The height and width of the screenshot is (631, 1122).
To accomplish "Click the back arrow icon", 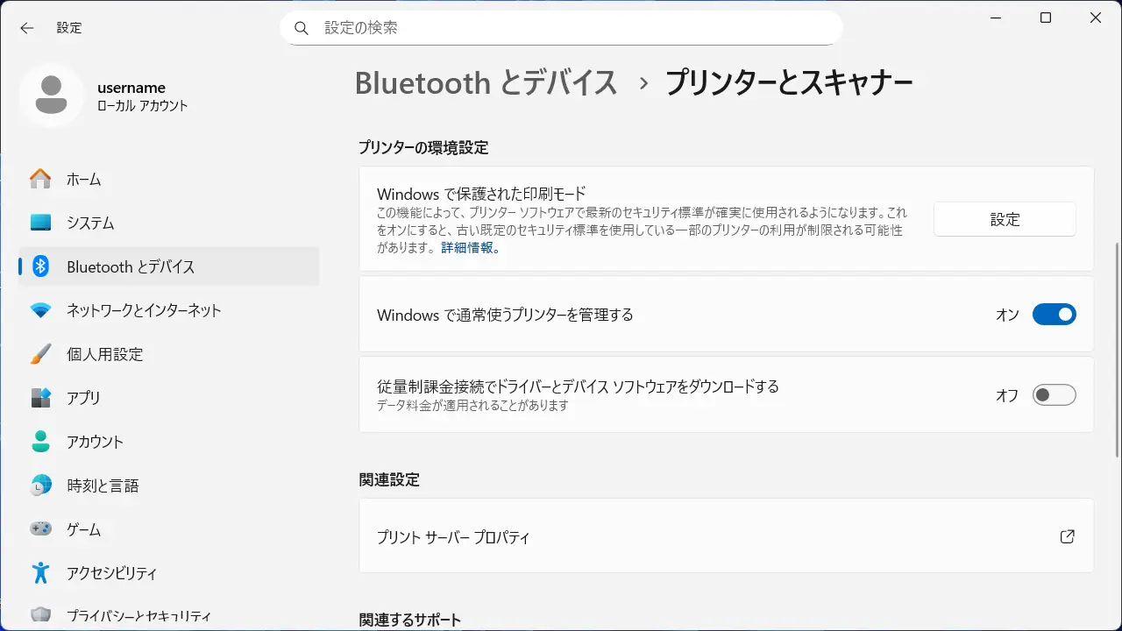I will 27,28.
